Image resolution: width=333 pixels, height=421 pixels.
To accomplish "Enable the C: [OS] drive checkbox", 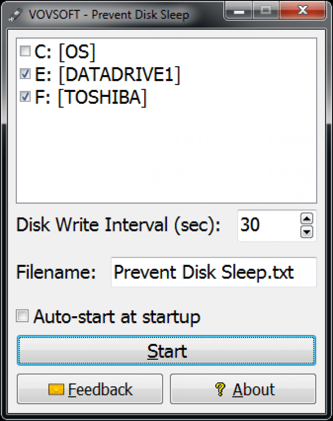I will 25,51.
